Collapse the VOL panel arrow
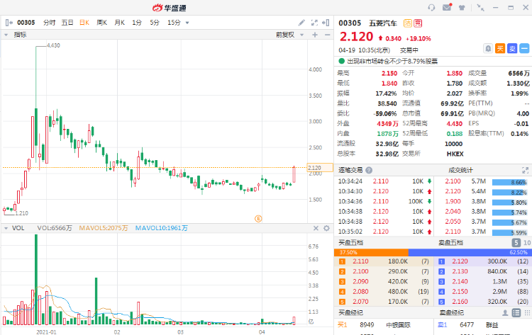 (6, 228)
